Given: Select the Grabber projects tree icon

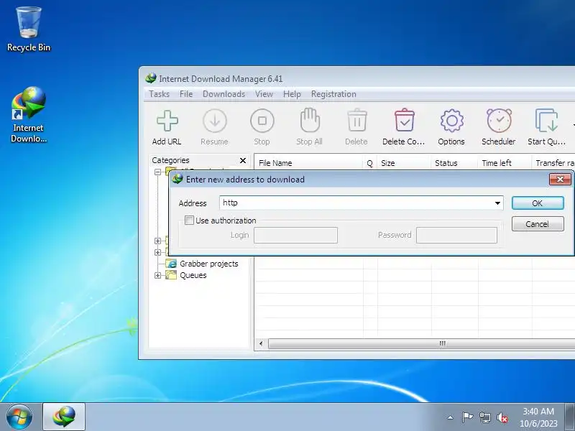Looking at the screenshot, I should tap(171, 264).
